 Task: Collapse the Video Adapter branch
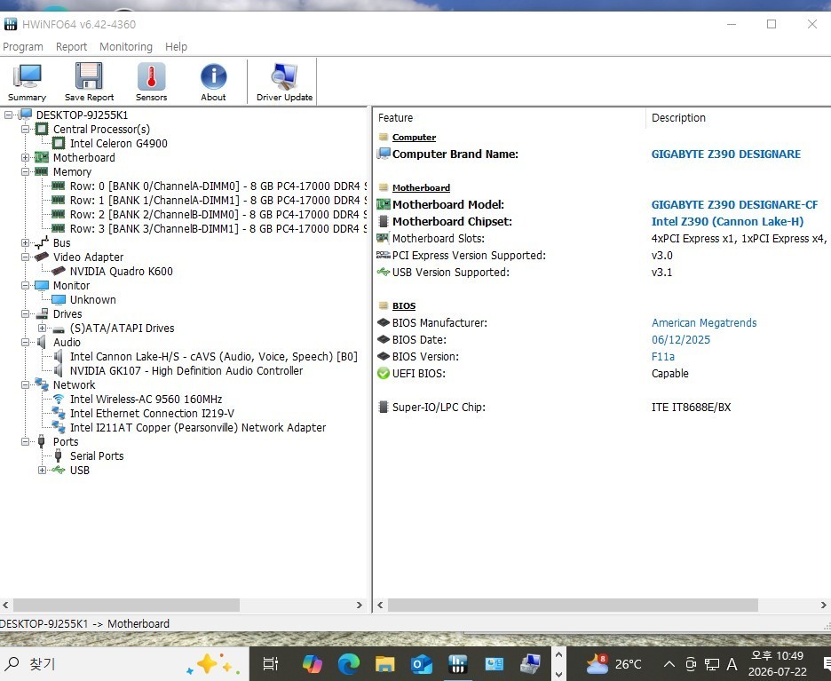tap(25, 257)
